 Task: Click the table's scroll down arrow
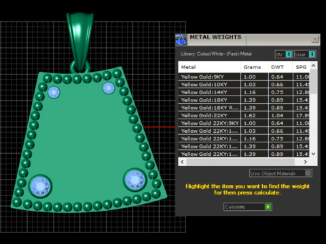[x=313, y=154]
